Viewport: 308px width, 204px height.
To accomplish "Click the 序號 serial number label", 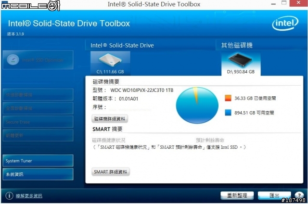I will 99,107.
